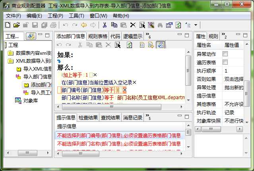Toggle the sort button beside 工程 tab

coord(31,36)
